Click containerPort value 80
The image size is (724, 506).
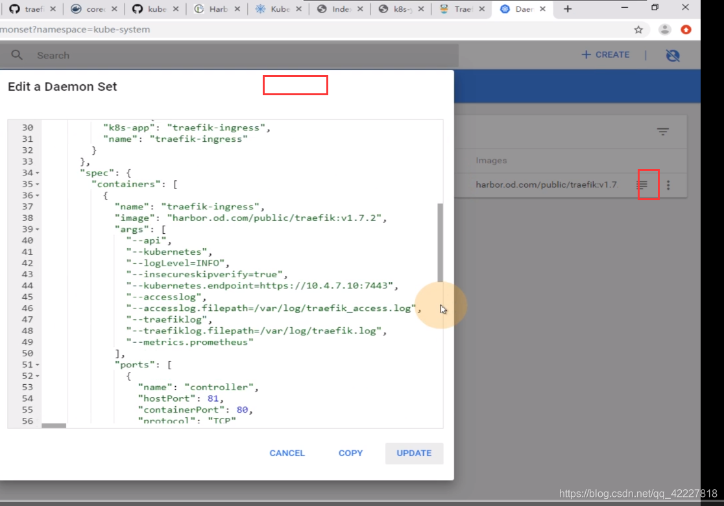pyautogui.click(x=242, y=410)
